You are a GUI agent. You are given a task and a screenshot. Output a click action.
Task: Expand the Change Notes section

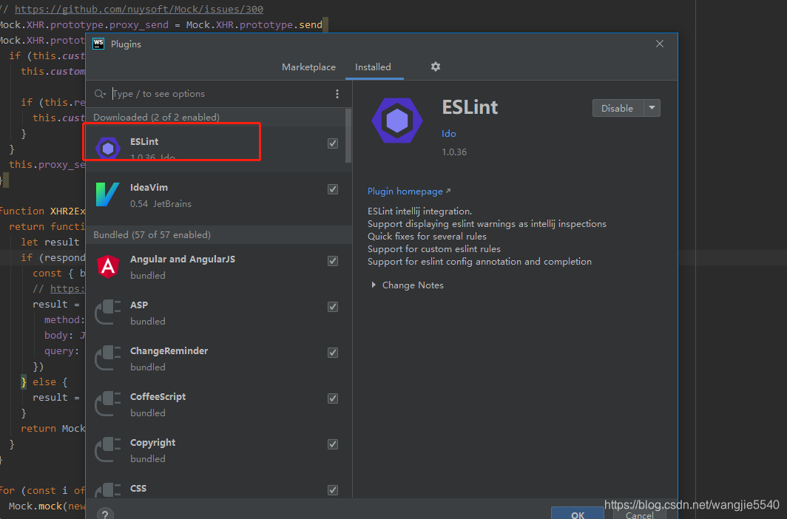tap(374, 285)
